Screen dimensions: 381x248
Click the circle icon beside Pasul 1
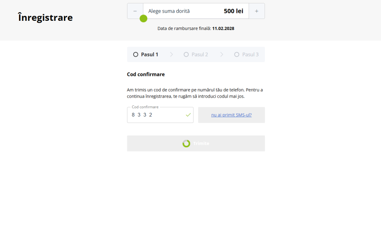coord(135,54)
